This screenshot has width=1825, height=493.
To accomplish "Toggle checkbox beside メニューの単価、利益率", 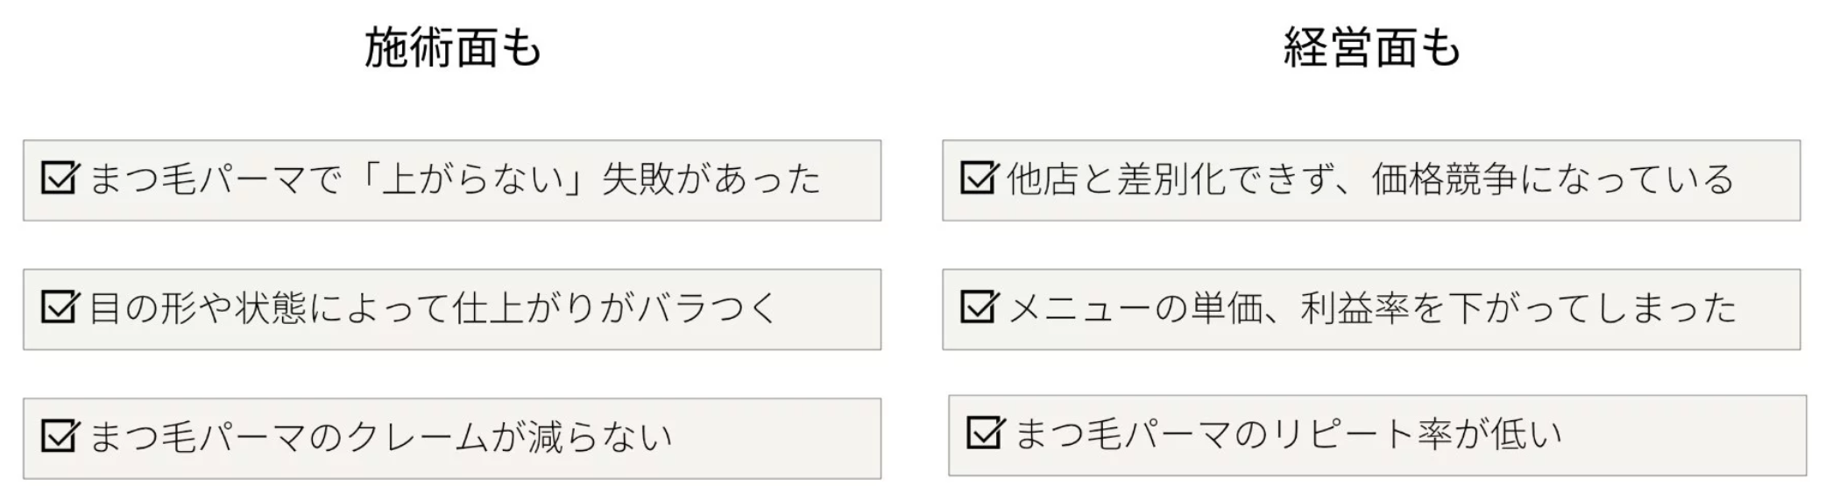I will point(979,307).
